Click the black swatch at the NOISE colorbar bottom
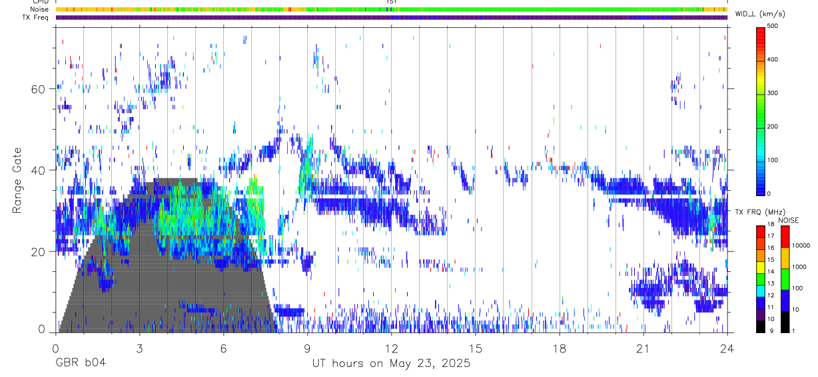 (x=785, y=322)
